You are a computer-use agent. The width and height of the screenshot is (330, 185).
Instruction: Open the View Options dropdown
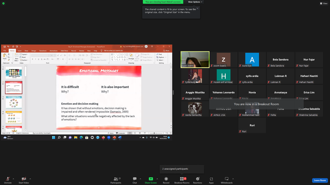pos(195,2)
